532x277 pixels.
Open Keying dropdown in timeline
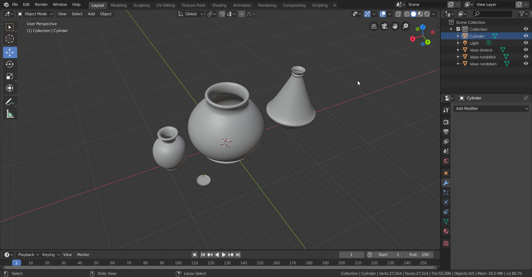[x=50, y=255]
